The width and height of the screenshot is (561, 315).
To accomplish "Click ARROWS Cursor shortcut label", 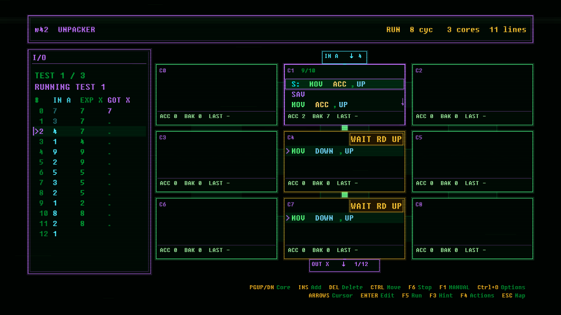I will pos(331,296).
